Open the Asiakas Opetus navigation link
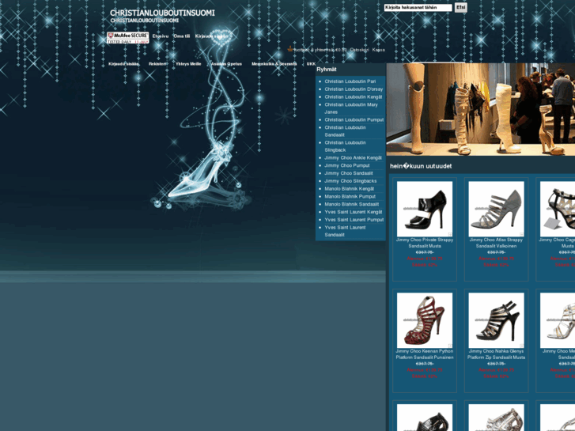Viewport: 575px width, 431px height. click(226, 64)
